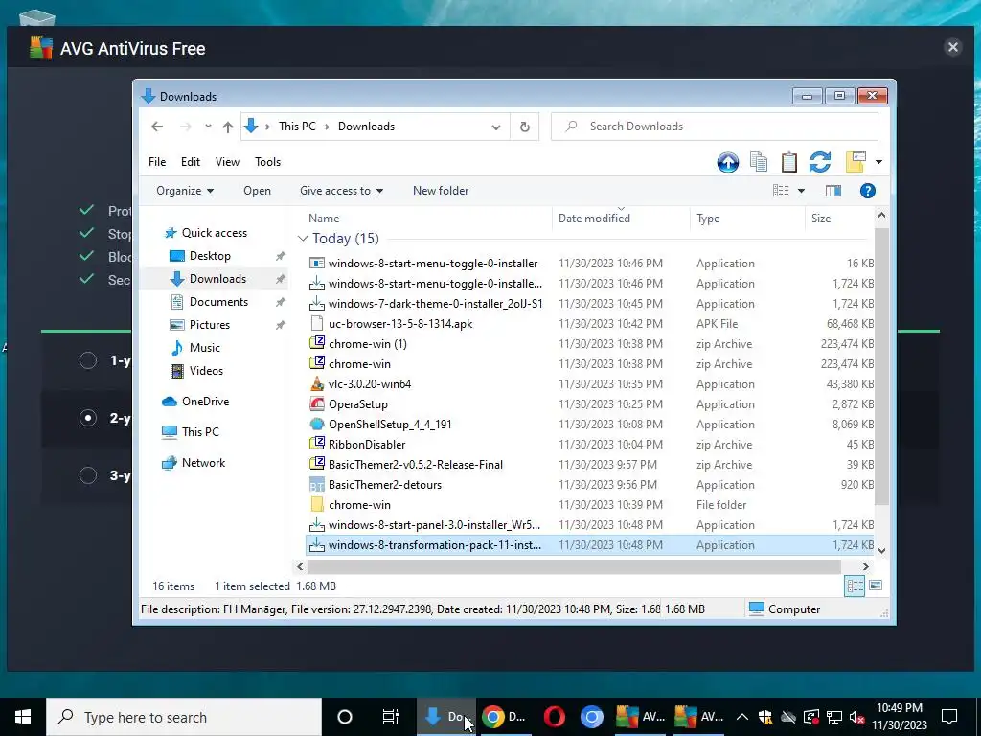This screenshot has width=981, height=736.
Task: Go back with the left arrow
Action: pyautogui.click(x=157, y=126)
